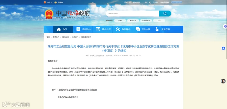Open the blue round chat widget
The height and width of the screenshot is (109, 227).
click(x=223, y=48)
